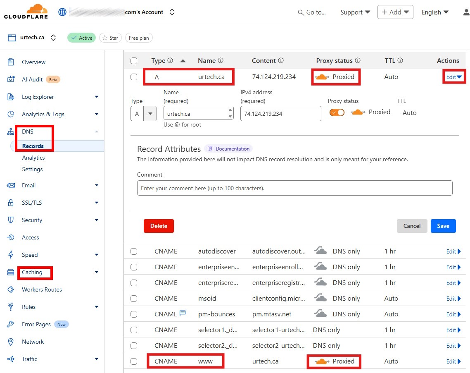Click the Security shield icon in sidebar
This screenshot has height=373, width=470.
(11, 220)
